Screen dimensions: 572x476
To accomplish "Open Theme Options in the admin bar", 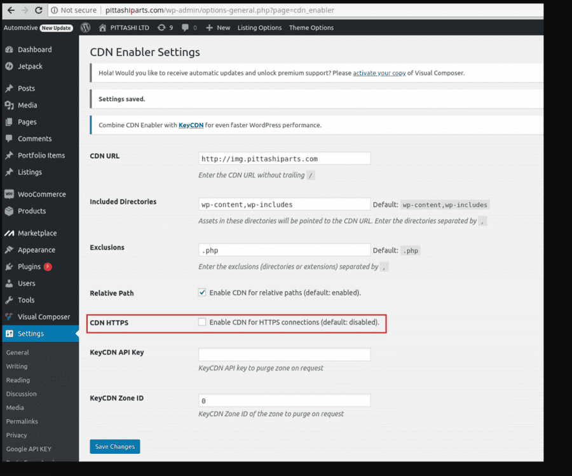I will click(311, 28).
